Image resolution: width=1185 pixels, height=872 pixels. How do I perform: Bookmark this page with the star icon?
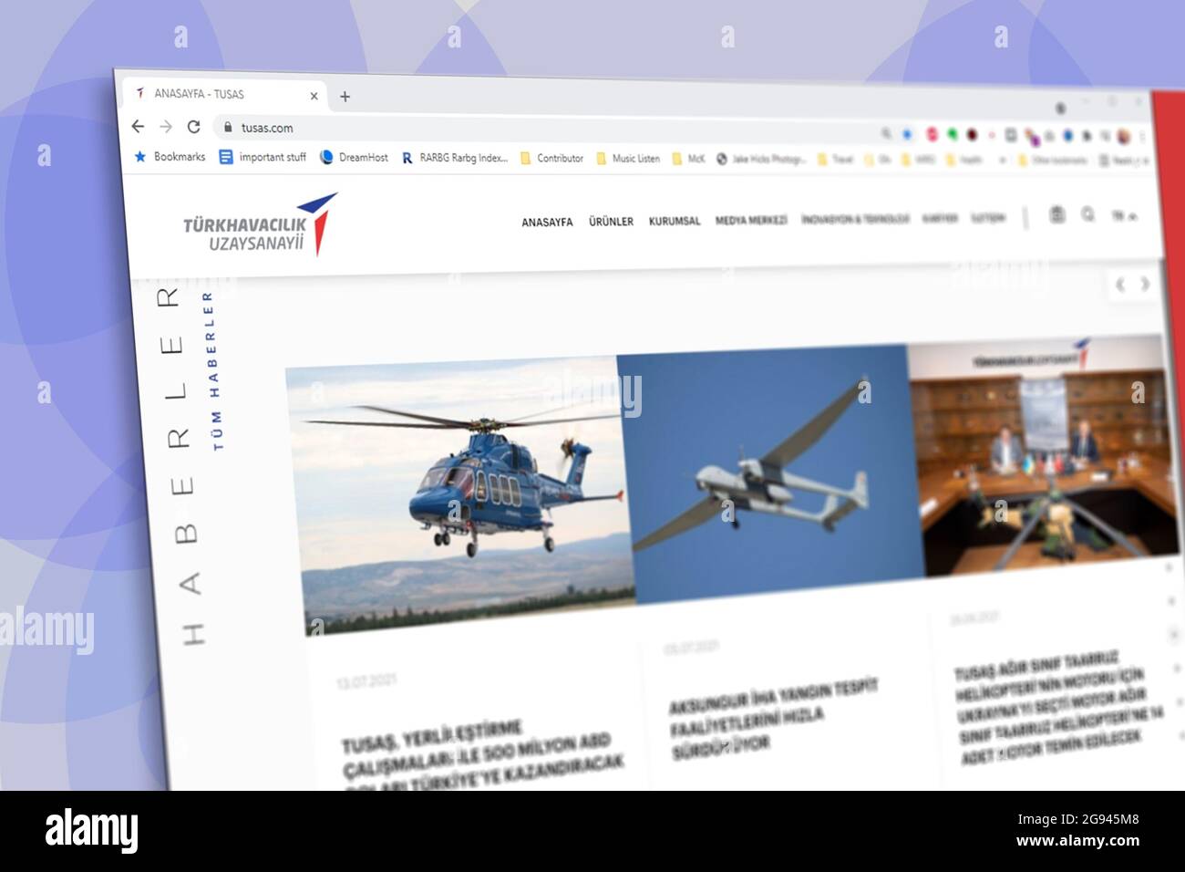tap(907, 133)
